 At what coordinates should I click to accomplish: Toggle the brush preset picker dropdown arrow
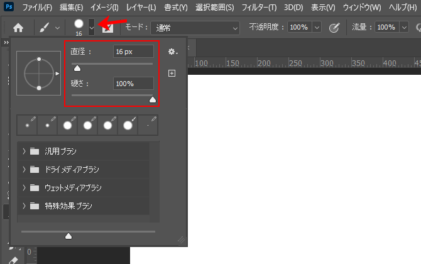pyautogui.click(x=92, y=27)
